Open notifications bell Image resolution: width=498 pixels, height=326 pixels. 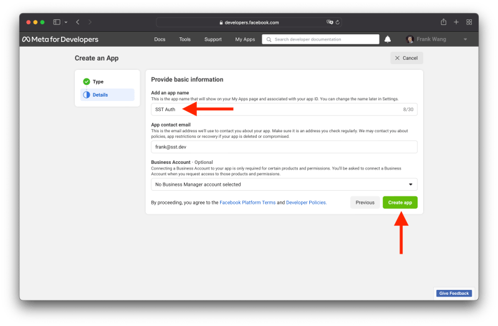click(388, 39)
